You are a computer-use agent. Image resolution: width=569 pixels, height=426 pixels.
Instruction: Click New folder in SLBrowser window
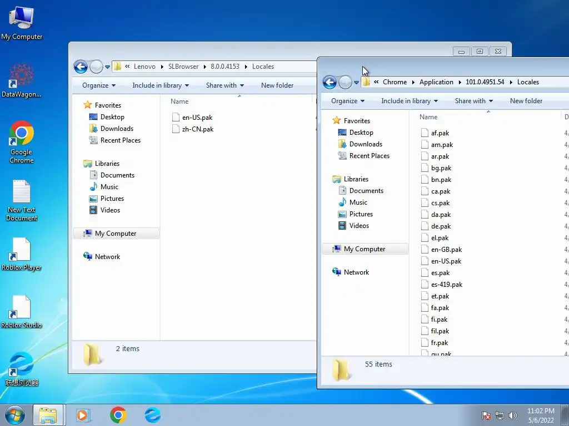(x=277, y=85)
